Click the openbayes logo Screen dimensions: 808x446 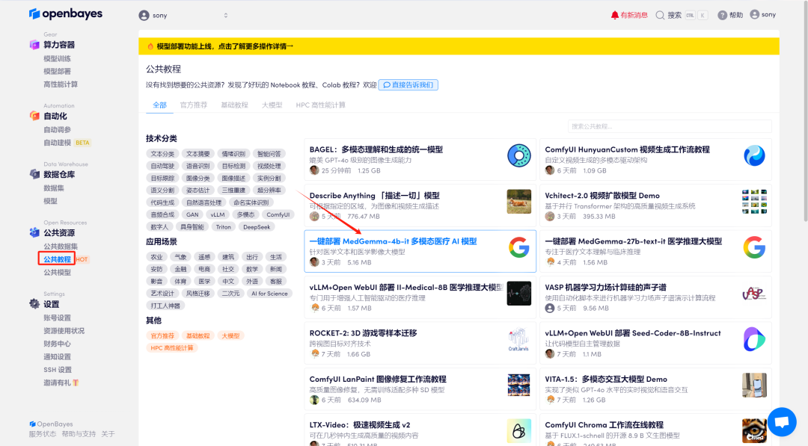(x=65, y=14)
